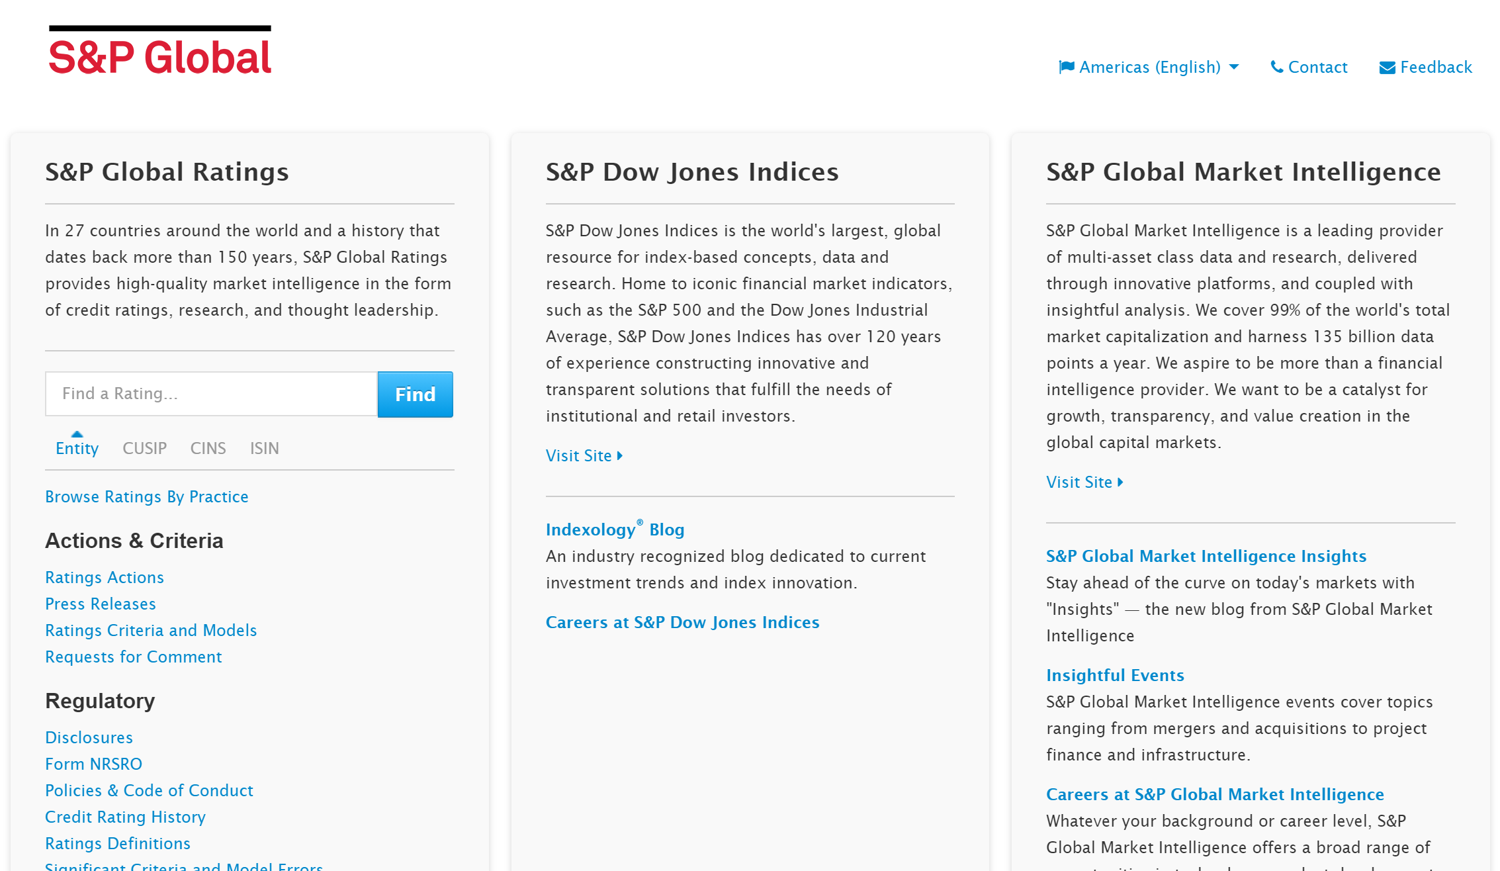Open the Ratings Actions link
Viewport: 1500px width, 871px height.
coord(105,577)
